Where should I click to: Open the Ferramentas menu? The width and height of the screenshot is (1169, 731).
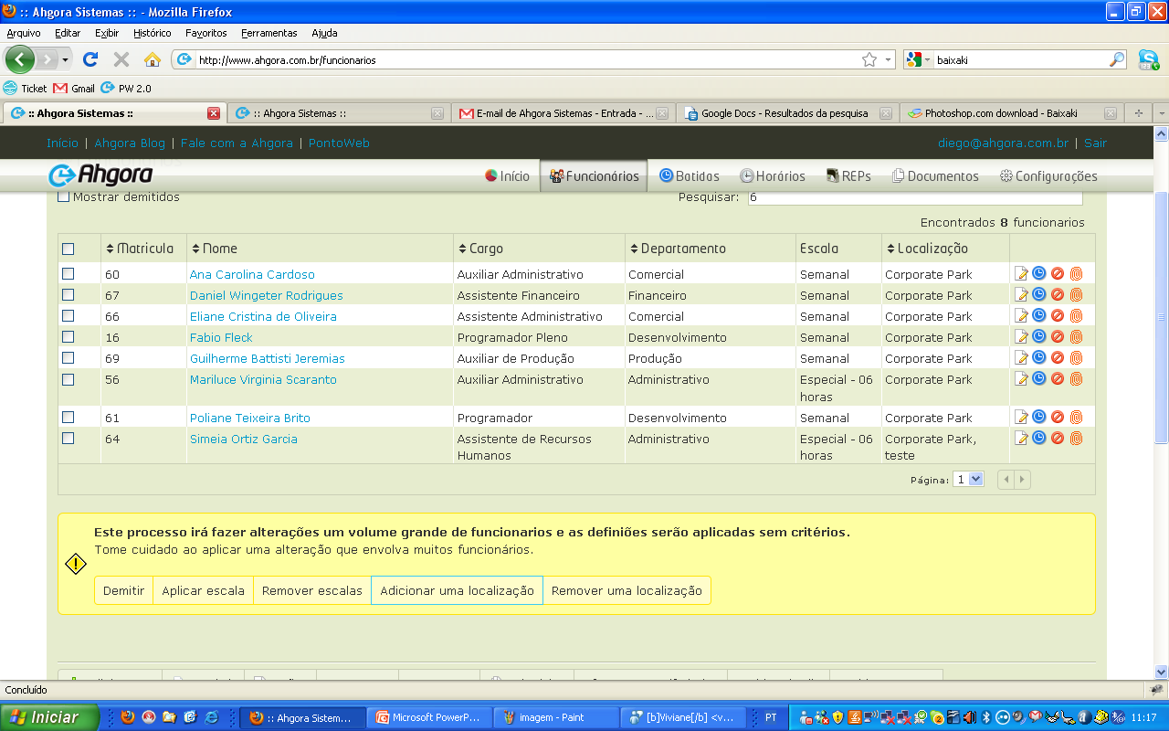point(269,33)
